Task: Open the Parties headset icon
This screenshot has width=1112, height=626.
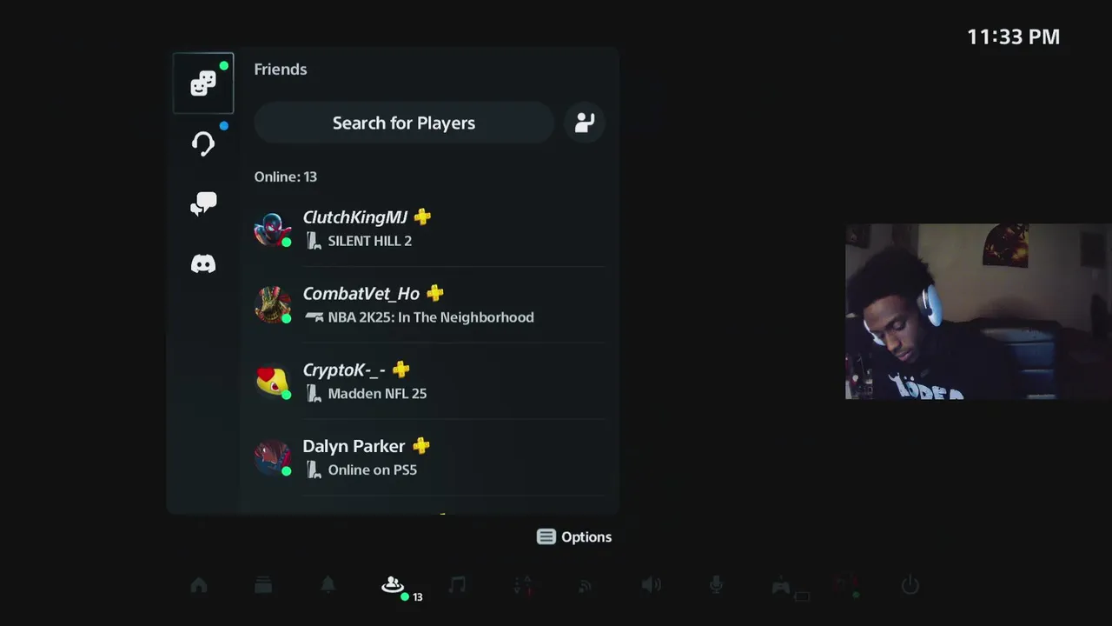Action: click(203, 143)
